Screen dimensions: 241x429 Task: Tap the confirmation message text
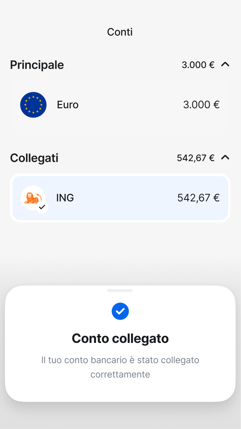(120, 367)
